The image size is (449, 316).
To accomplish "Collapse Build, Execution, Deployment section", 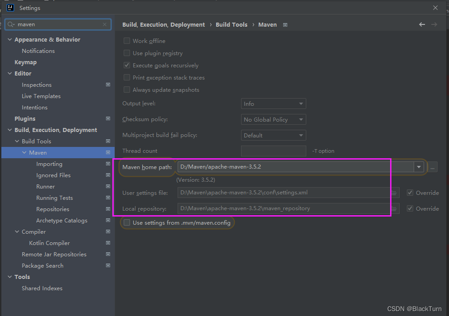I will pos(10,130).
